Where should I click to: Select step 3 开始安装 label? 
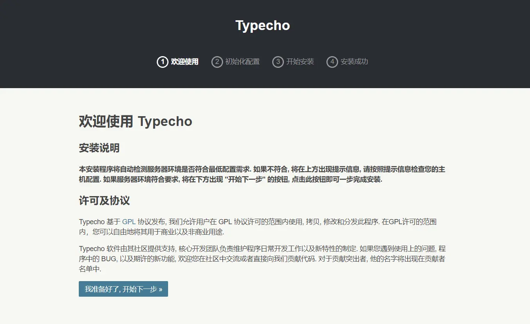tap(300, 62)
